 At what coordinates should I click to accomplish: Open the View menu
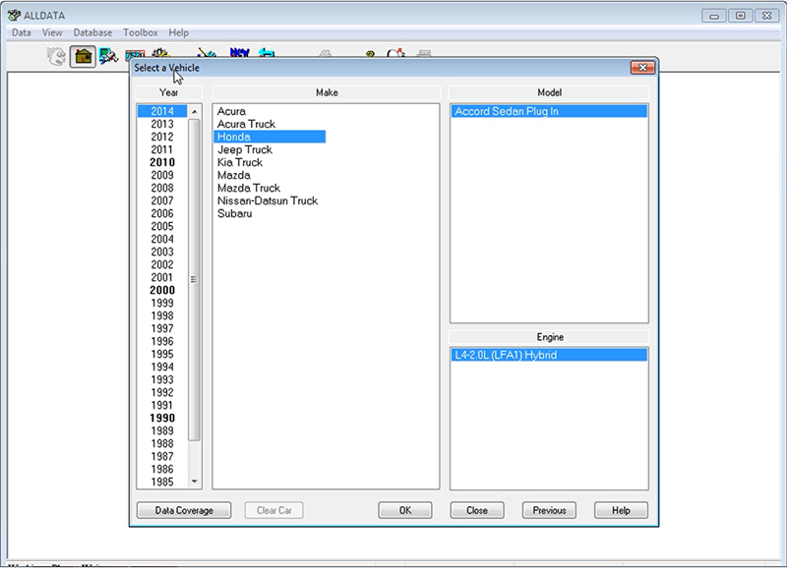coord(52,32)
